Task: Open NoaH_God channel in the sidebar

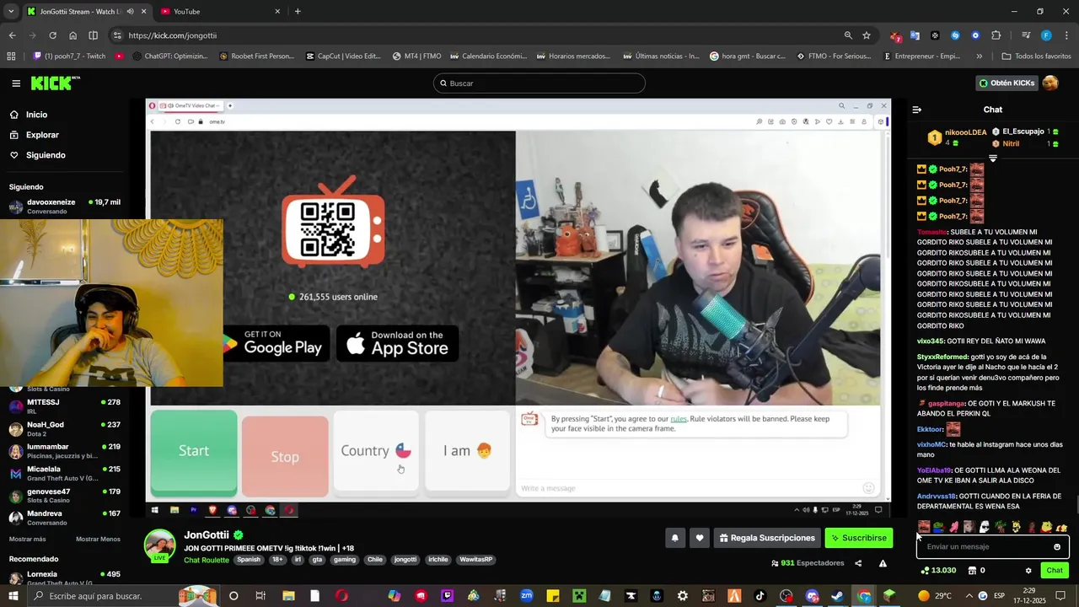Action: 66,428
